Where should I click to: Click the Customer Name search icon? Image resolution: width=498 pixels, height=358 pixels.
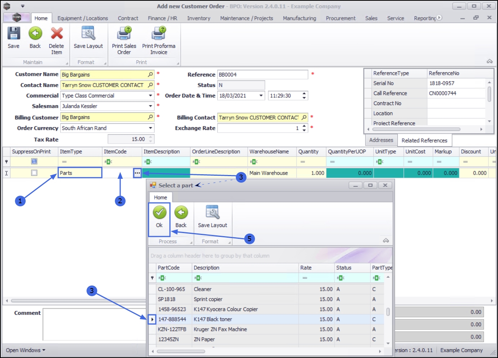coord(150,75)
